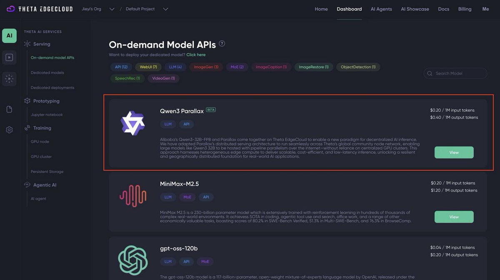Click the search magnifier icon
Viewport: 500px width, 280px height.
[x=430, y=74]
